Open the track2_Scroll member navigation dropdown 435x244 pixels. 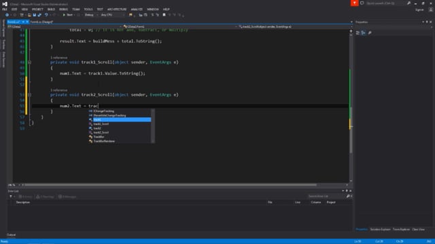294,27
